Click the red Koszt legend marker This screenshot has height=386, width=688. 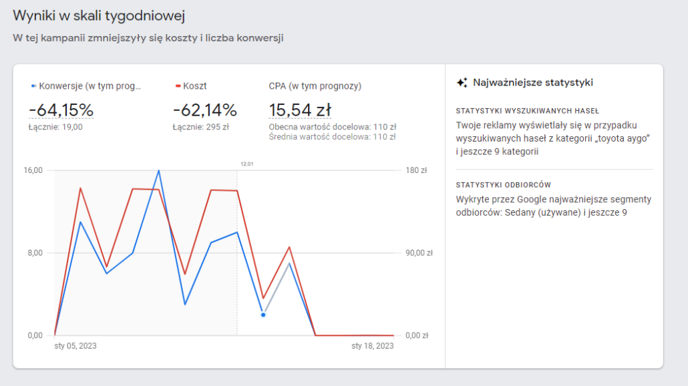click(x=178, y=86)
